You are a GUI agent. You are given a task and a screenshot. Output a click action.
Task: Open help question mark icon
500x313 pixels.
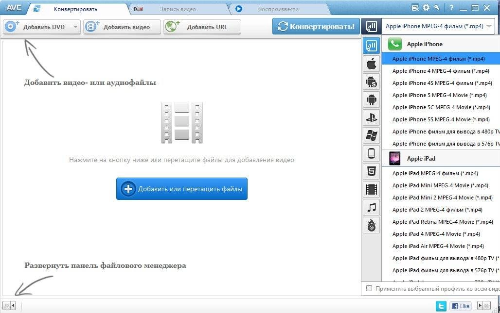pyautogui.click(x=451, y=8)
